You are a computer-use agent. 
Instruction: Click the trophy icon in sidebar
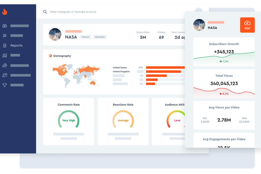(x=5, y=85)
